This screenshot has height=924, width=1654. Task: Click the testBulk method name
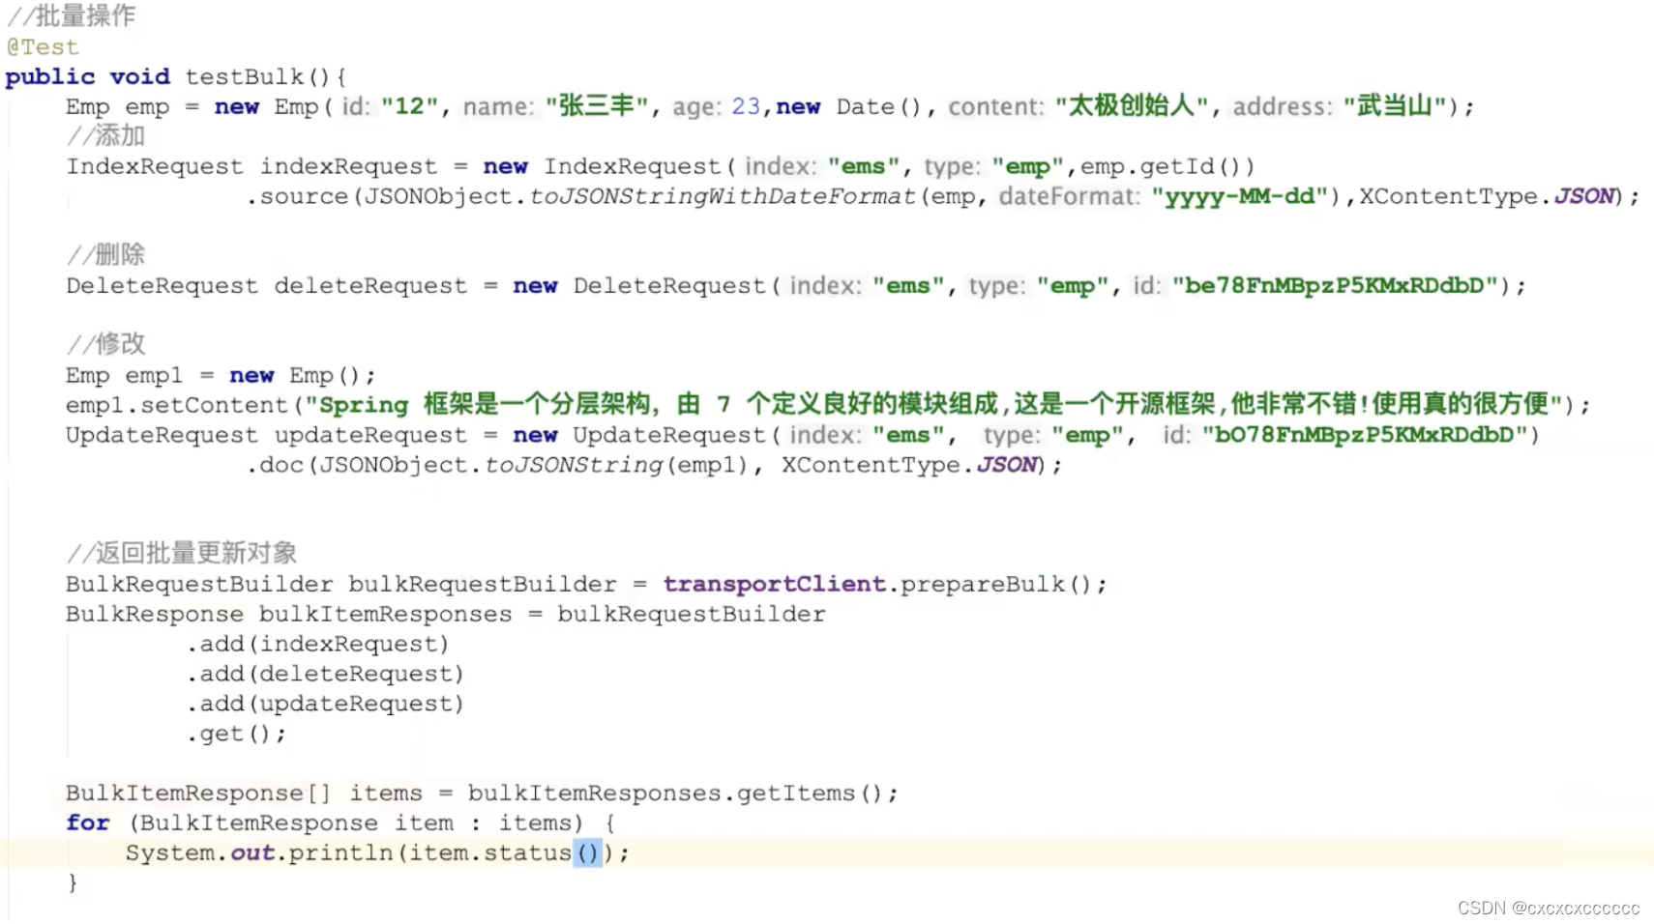245,76
